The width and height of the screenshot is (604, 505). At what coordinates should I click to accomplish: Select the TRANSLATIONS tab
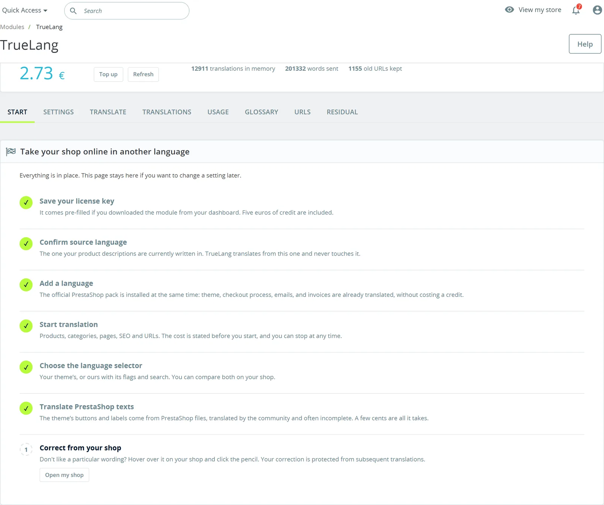click(x=167, y=112)
